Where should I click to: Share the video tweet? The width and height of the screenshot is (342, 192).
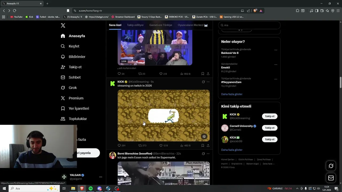(x=208, y=74)
